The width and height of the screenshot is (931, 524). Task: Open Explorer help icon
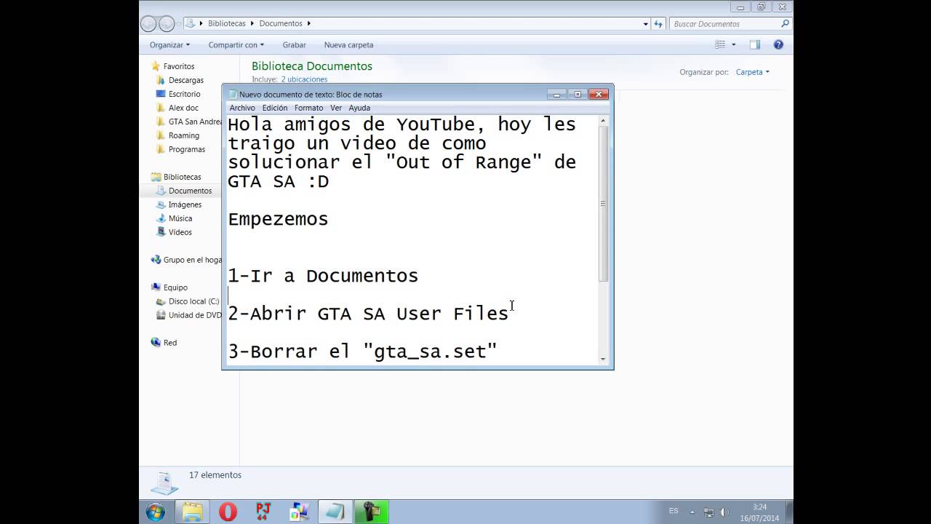(778, 44)
